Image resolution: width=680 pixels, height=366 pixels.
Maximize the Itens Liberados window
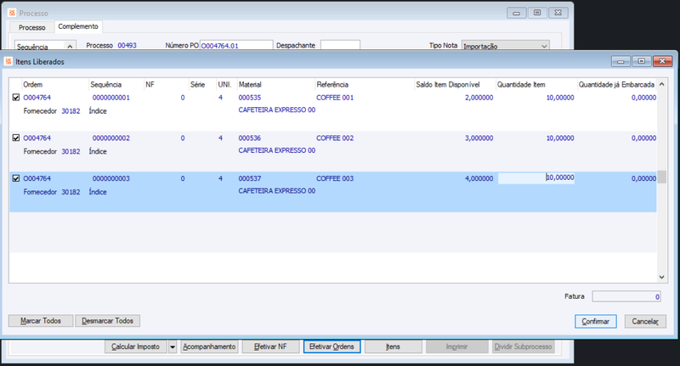[642, 61]
